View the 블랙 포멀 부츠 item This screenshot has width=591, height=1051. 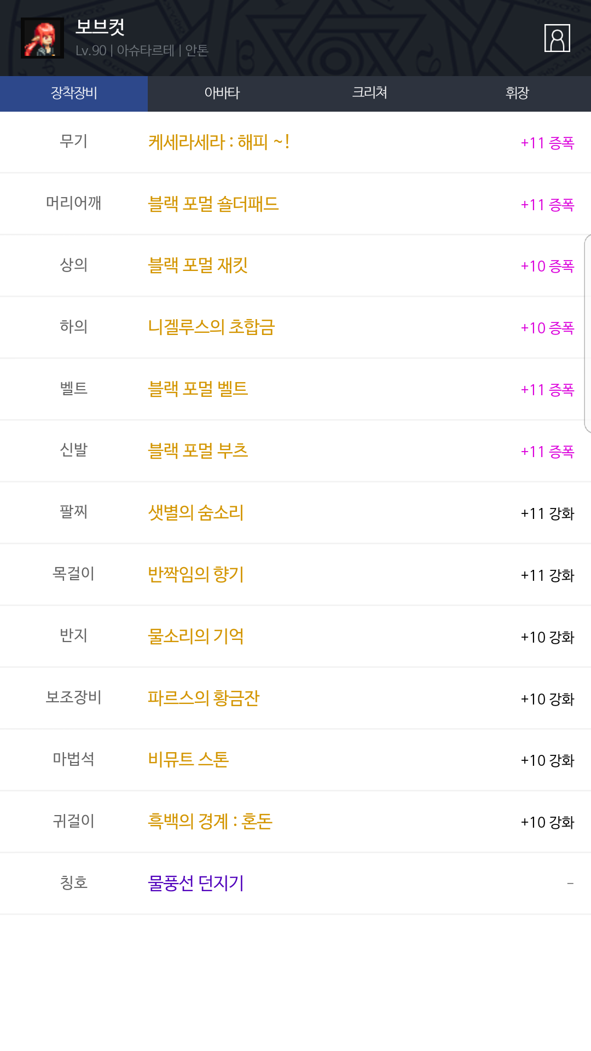pyautogui.click(x=198, y=451)
